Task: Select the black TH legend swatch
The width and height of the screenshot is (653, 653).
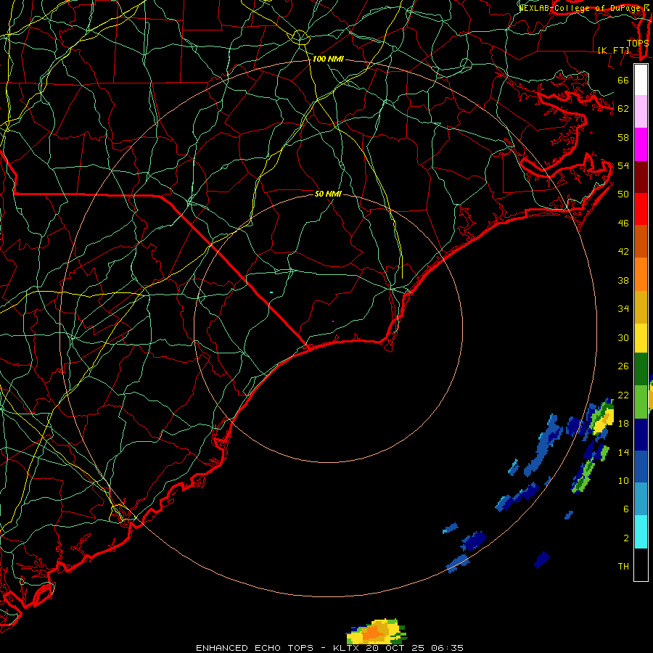Action: click(641, 564)
